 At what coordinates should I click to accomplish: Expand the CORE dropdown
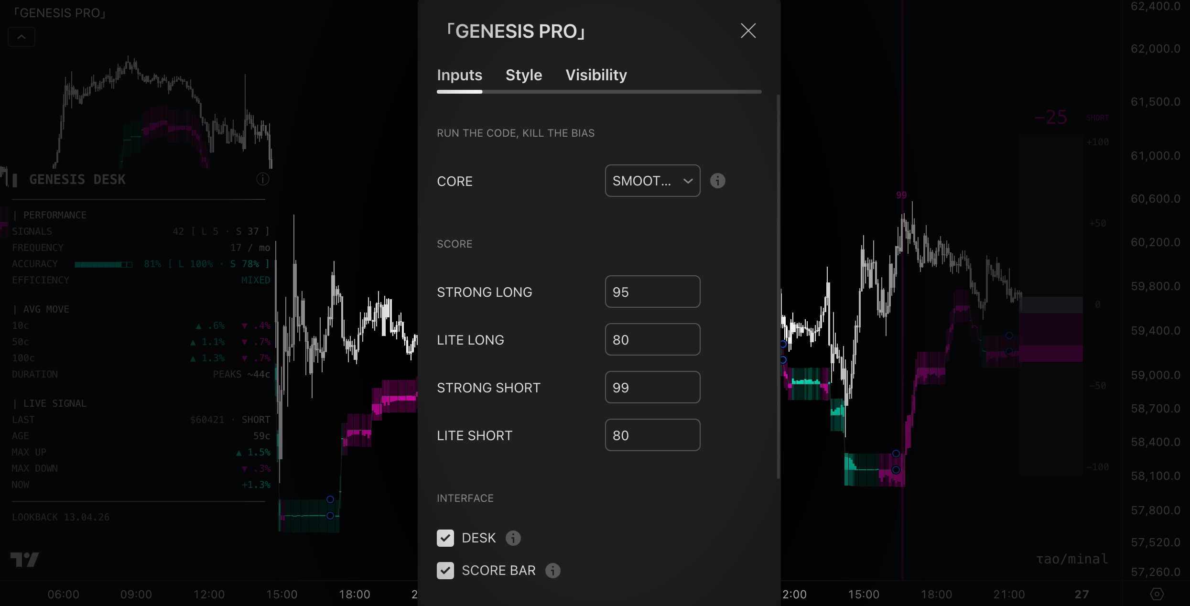click(652, 181)
